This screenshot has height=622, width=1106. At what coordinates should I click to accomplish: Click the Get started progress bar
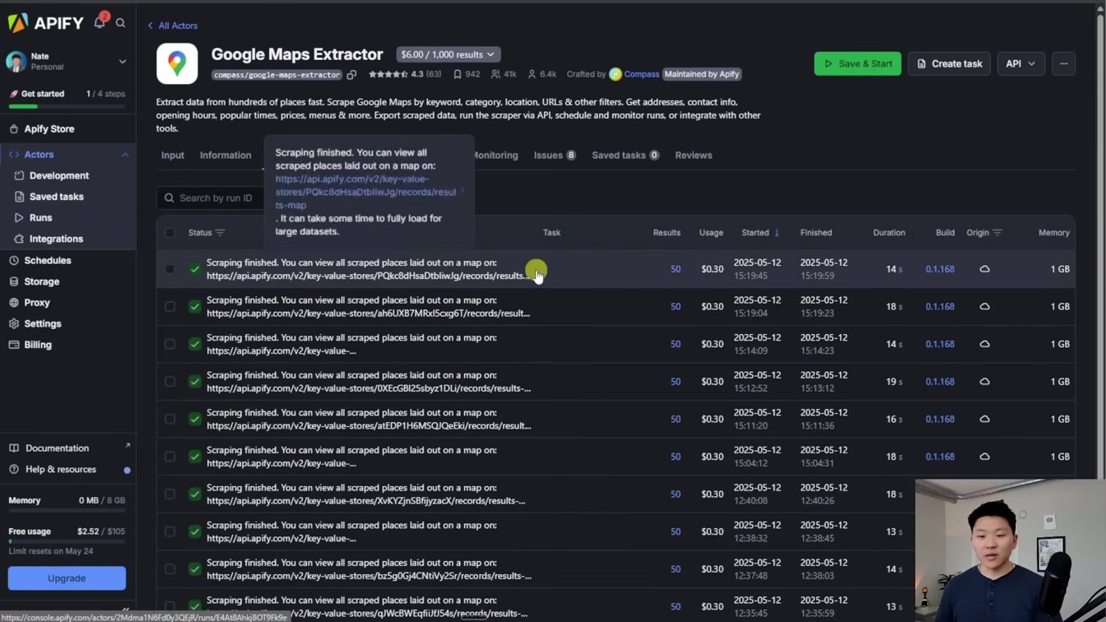tap(67, 106)
